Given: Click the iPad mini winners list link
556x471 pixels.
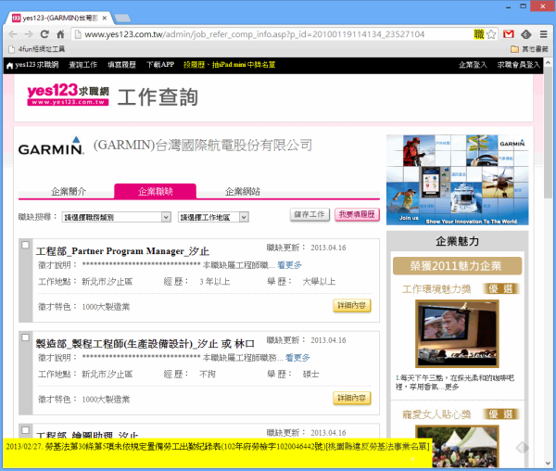Looking at the screenshot, I should pyautogui.click(x=229, y=65).
